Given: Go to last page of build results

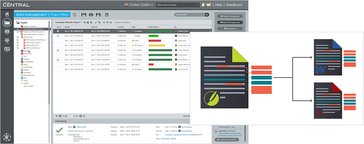Looking at the screenshot, I should coord(84,116).
